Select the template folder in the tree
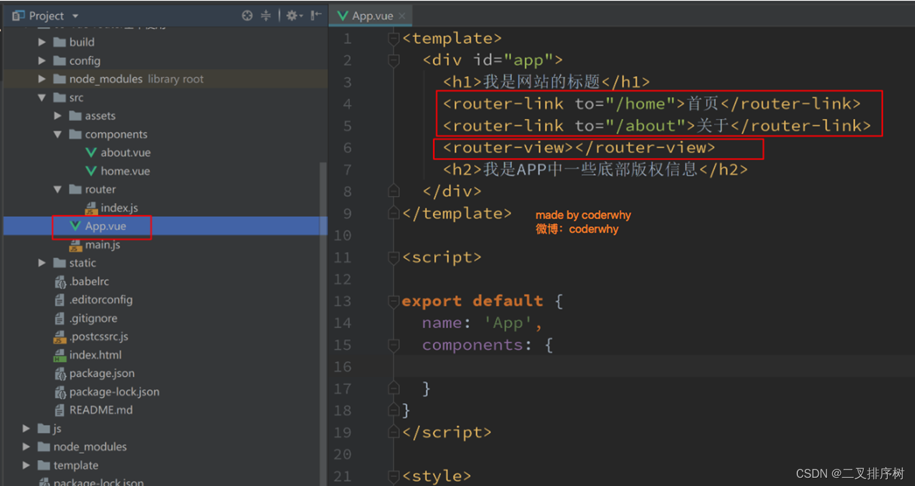 tap(76, 465)
